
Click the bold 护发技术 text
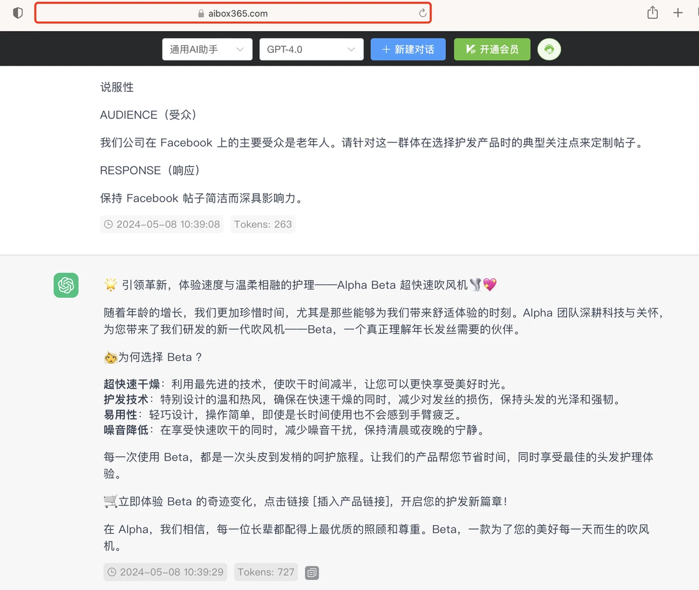tap(125, 400)
